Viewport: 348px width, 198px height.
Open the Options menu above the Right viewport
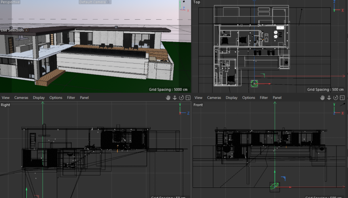click(x=56, y=98)
